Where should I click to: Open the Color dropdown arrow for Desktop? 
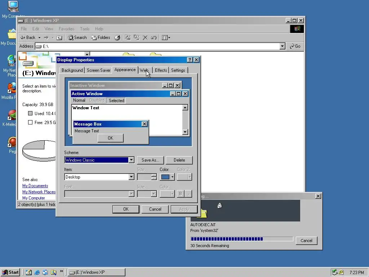(172, 177)
